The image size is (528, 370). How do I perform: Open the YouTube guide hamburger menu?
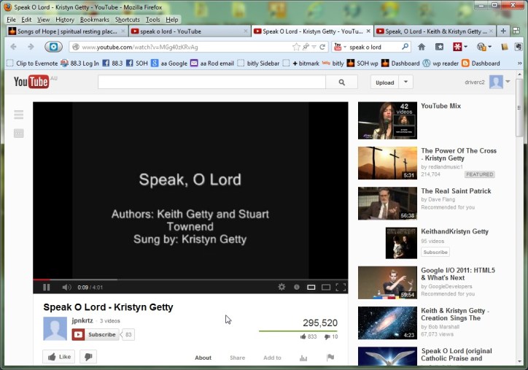19,115
